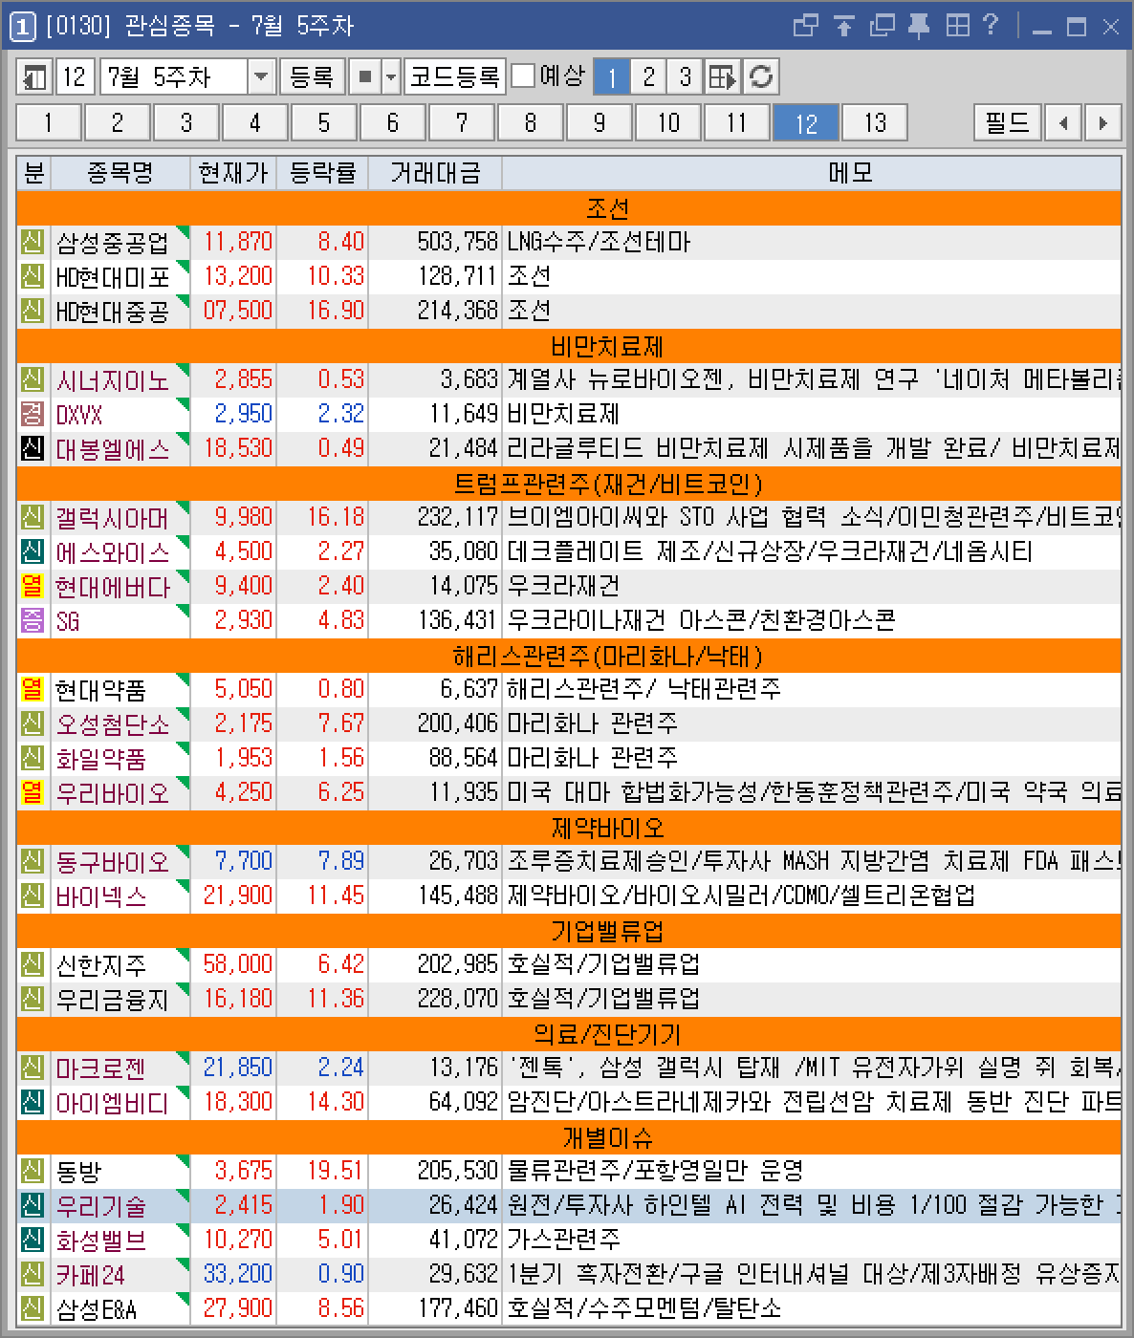Screen dimensions: 1134x1338
Task: Click the yellow 열 icon beside 우리바이오
Action: (x=33, y=793)
